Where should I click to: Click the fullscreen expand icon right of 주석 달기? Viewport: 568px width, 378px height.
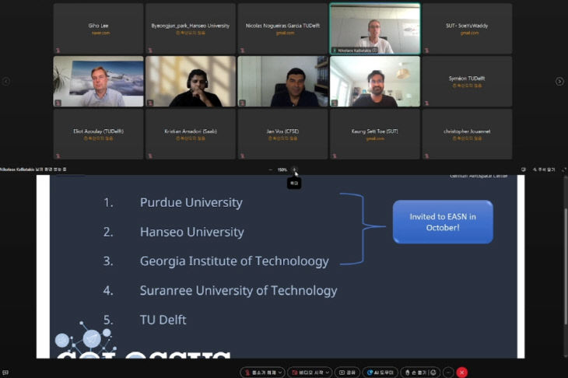564,170
